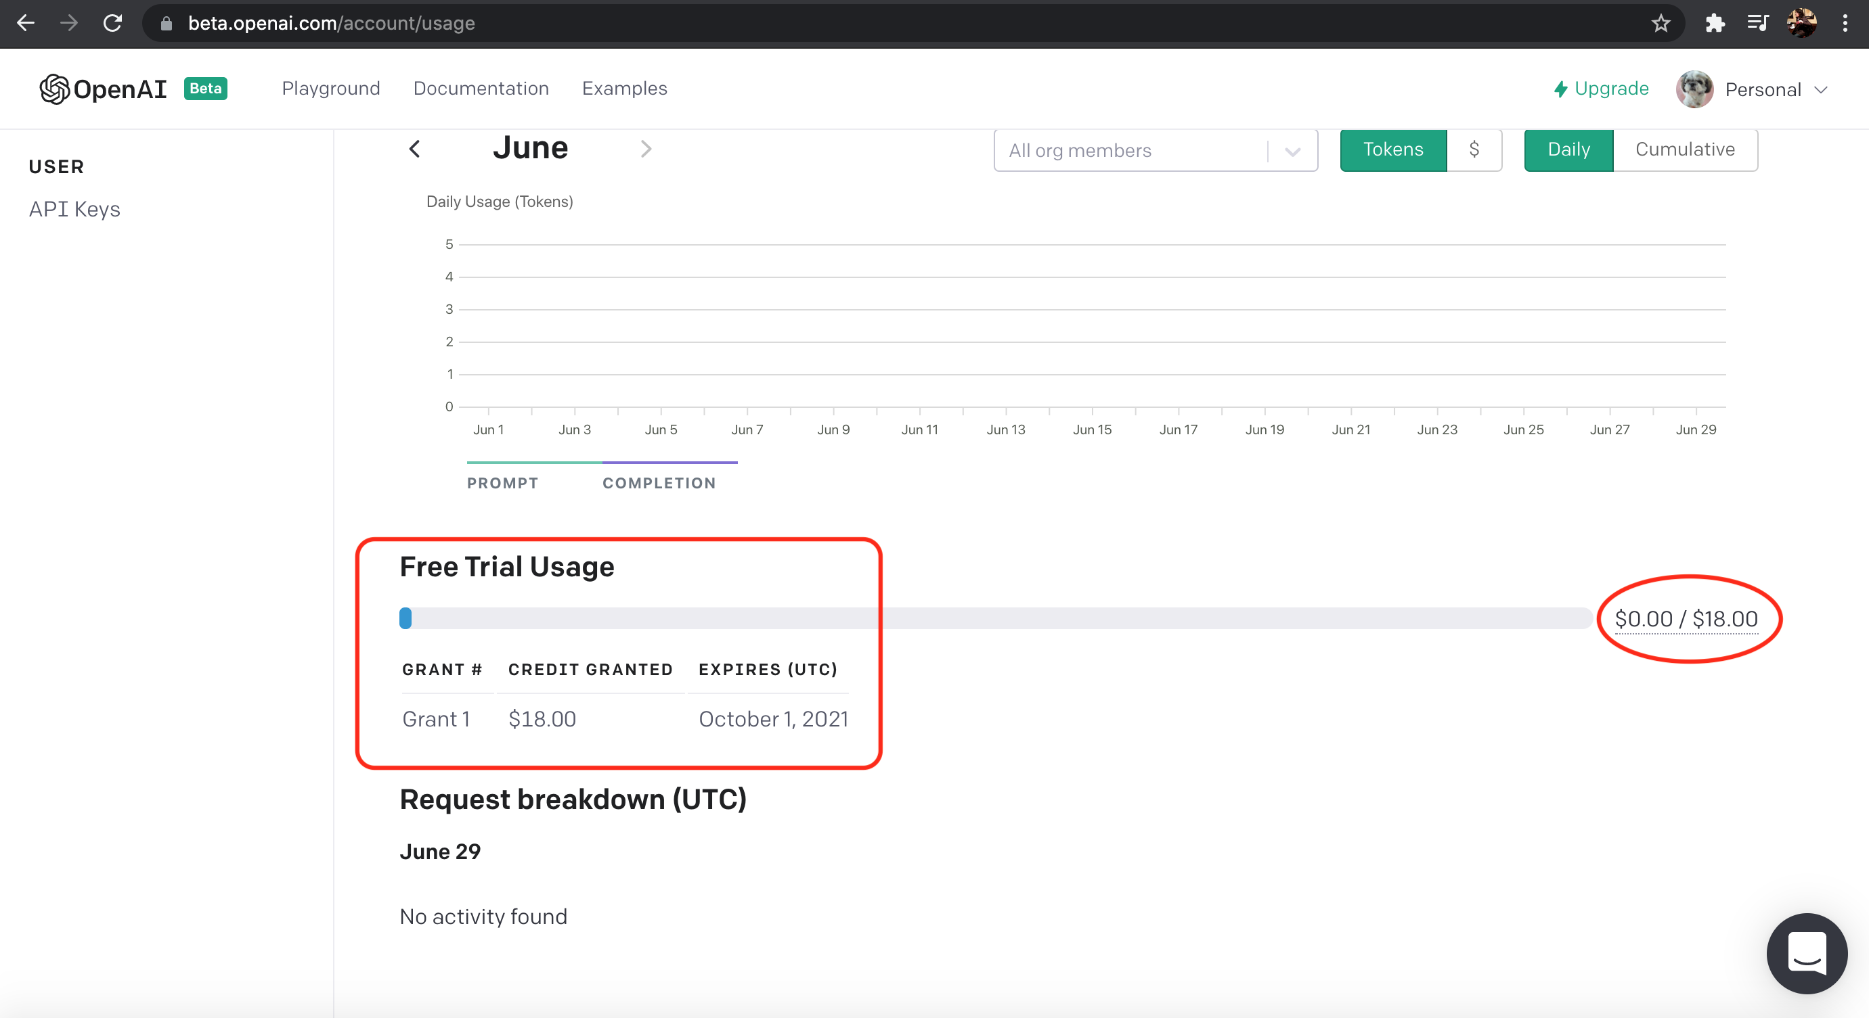Toggle the PROMPT legend series
Screen dimensions: 1869x1018
(503, 483)
